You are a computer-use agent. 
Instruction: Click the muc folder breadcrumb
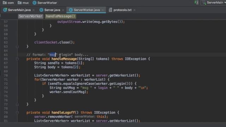pyautogui.click(x=23, y=2)
